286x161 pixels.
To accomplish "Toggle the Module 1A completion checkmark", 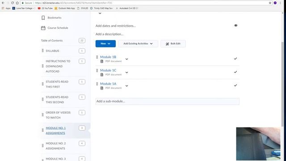I will (x=236, y=85).
